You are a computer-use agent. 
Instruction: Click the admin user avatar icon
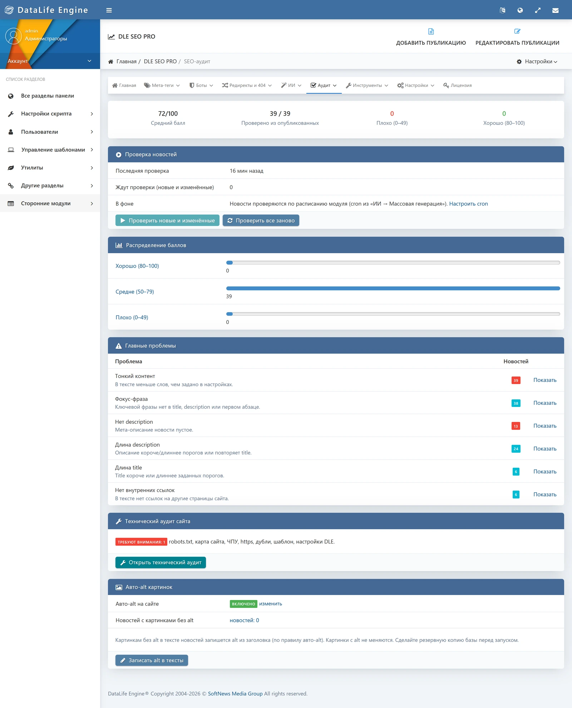coord(13,36)
